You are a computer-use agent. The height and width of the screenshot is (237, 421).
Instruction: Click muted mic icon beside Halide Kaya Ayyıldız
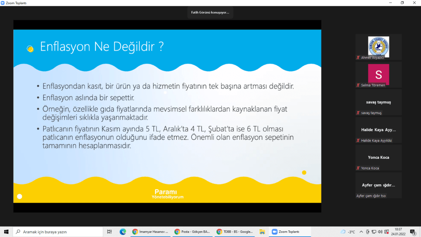pos(358,141)
